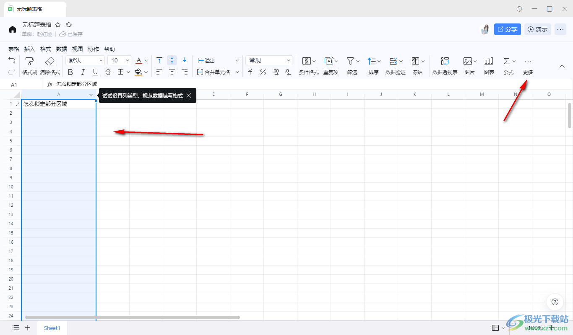The height and width of the screenshot is (335, 573).
Task: Align text to bottom
Action: 185,60
